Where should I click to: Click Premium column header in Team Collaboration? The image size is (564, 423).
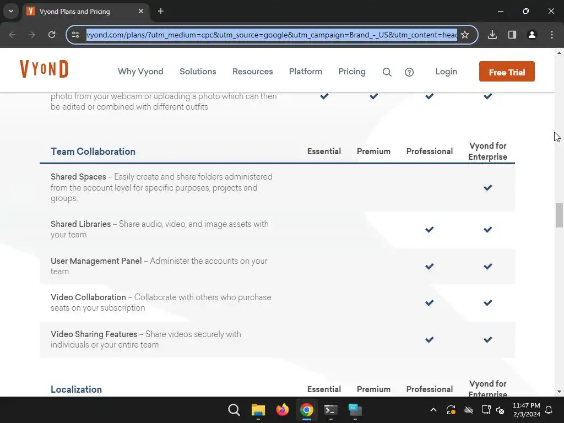click(373, 151)
